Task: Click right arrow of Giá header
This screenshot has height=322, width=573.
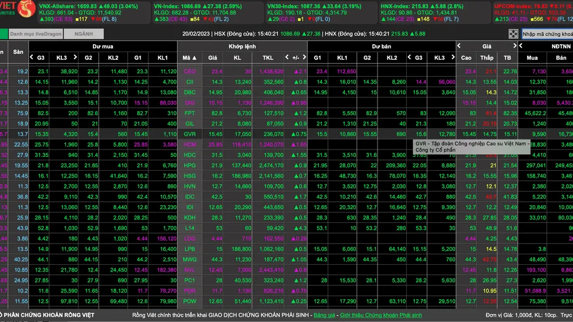Action: point(515,46)
